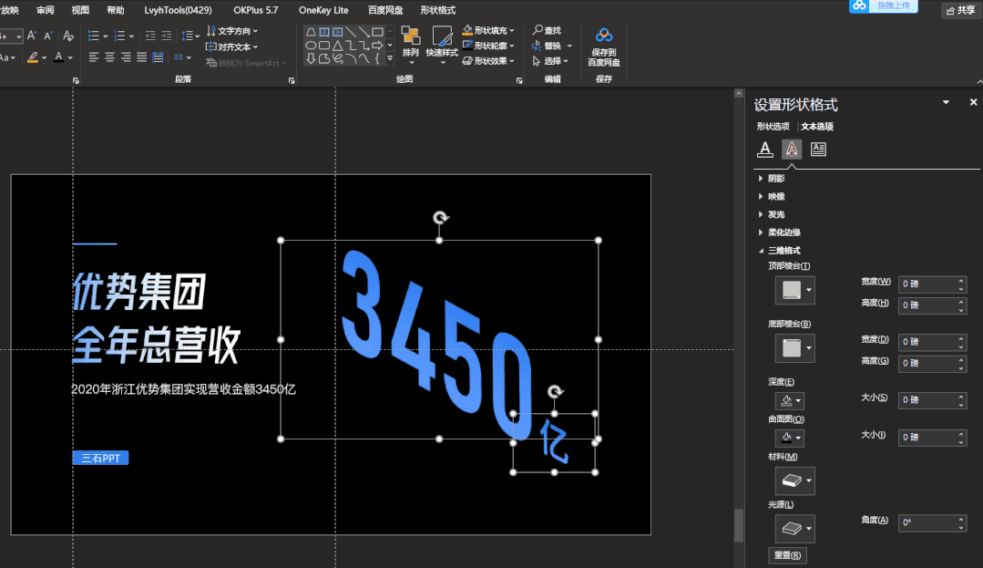The image size is (983, 568).
Task: Apply a bulleted list
Action: tap(94, 36)
